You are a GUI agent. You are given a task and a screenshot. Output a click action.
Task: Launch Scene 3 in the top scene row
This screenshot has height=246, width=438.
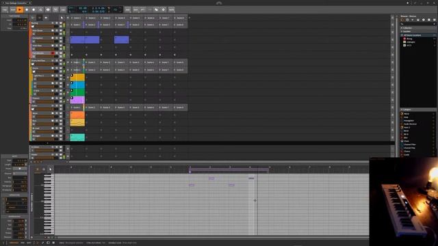point(106,18)
